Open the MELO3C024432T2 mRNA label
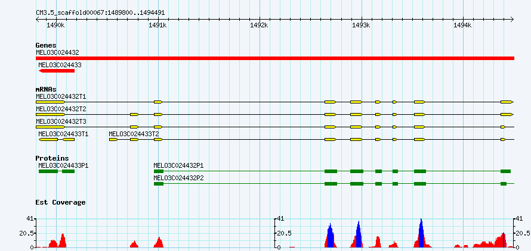 click(x=61, y=109)
